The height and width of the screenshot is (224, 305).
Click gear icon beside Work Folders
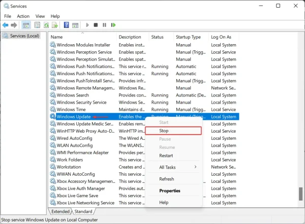pos(53,159)
